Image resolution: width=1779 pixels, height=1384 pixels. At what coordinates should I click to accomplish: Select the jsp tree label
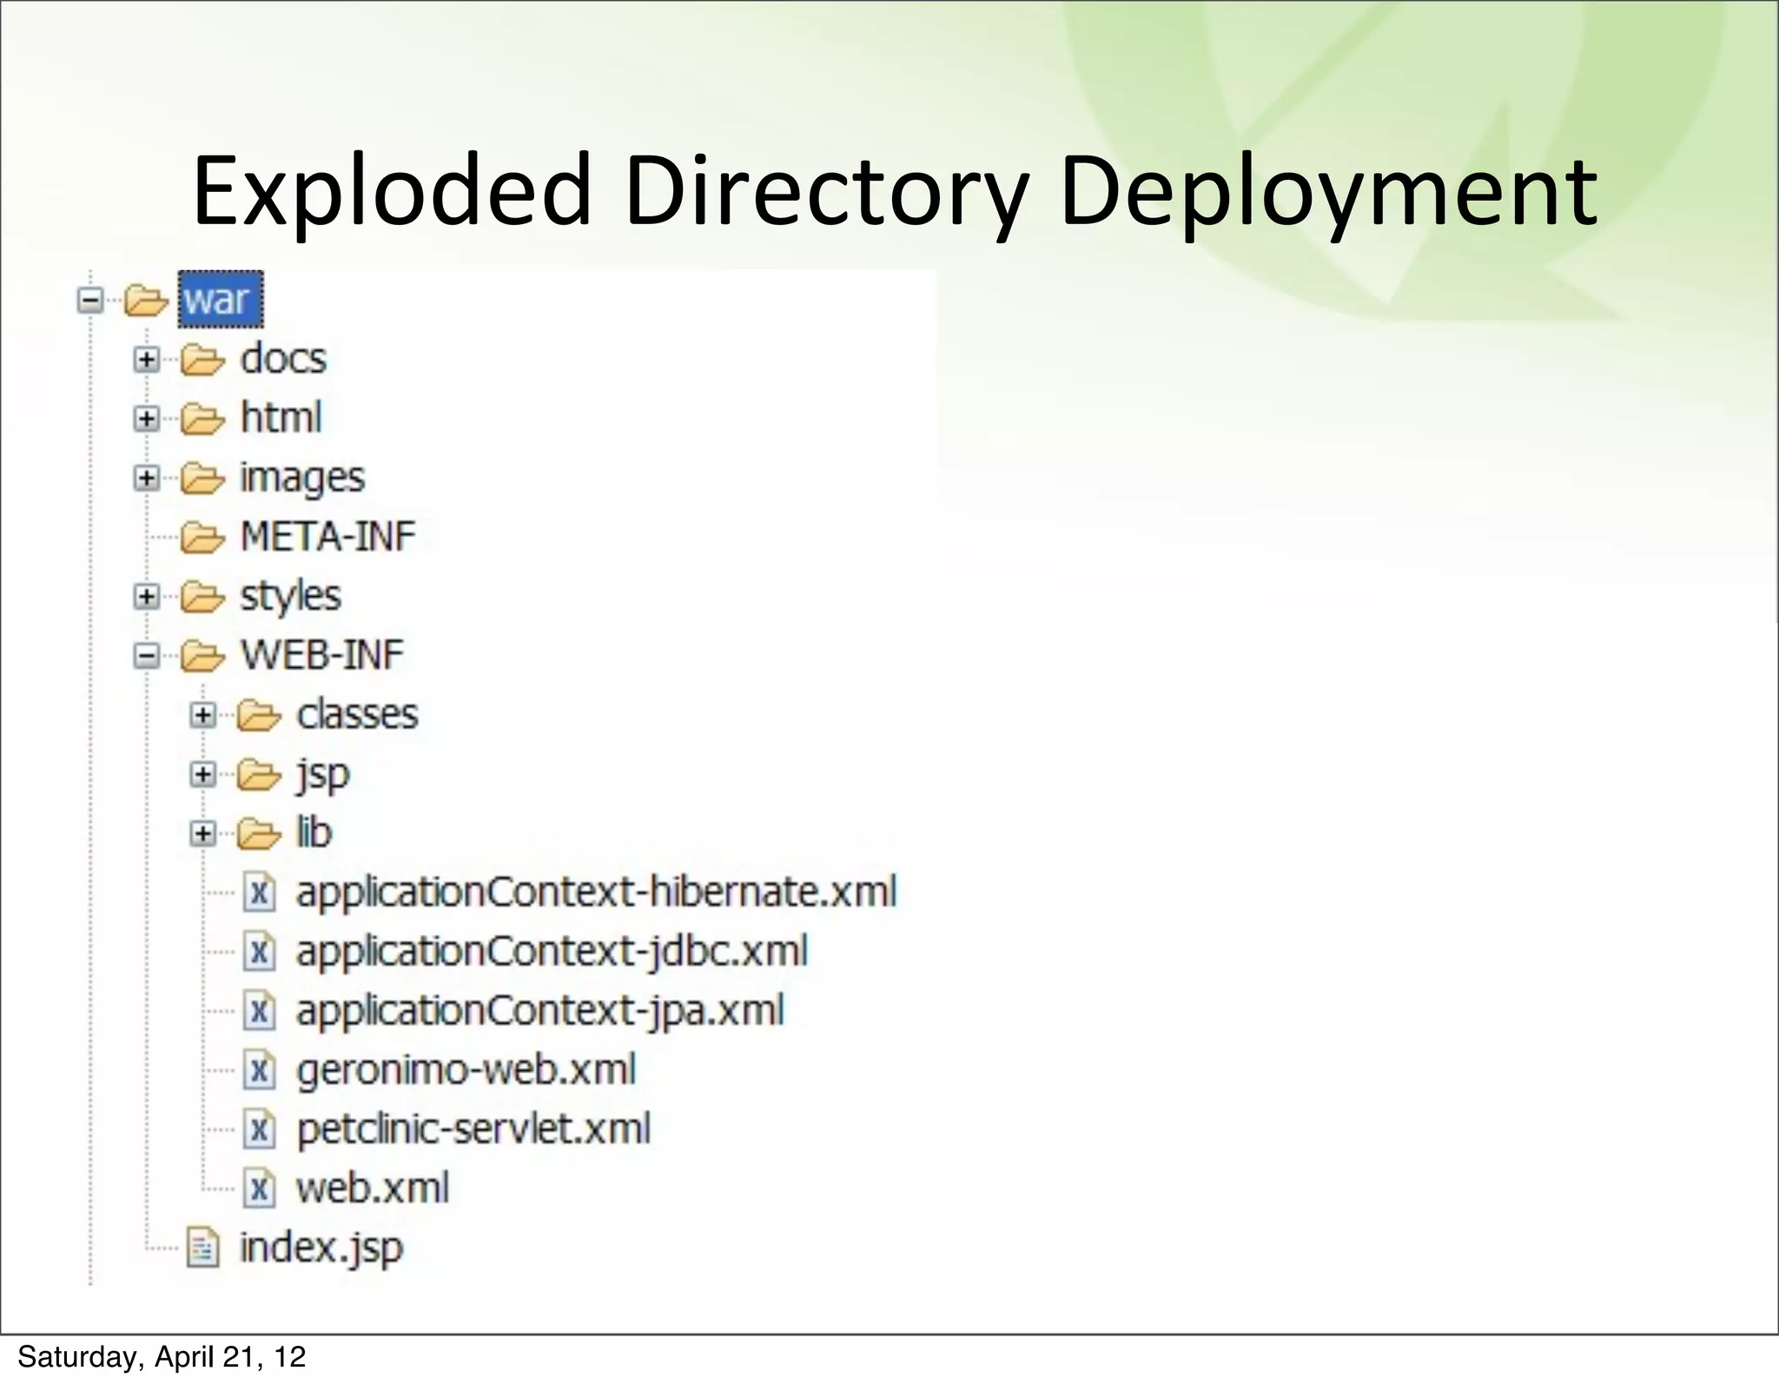tap(323, 775)
